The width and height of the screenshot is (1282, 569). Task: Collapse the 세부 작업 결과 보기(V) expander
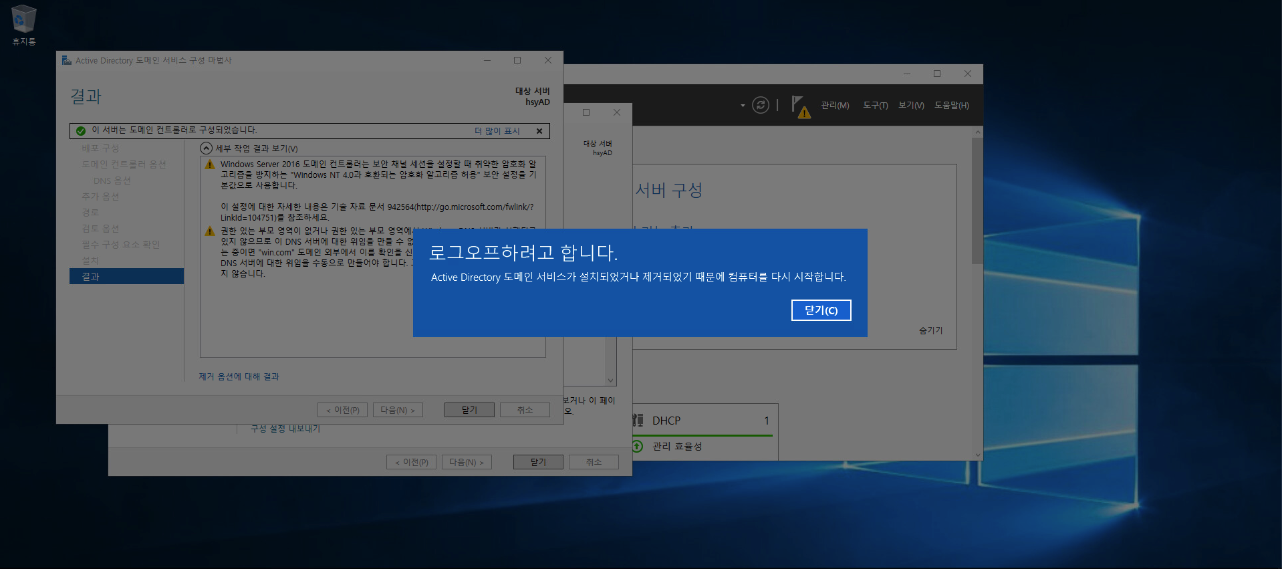207,148
